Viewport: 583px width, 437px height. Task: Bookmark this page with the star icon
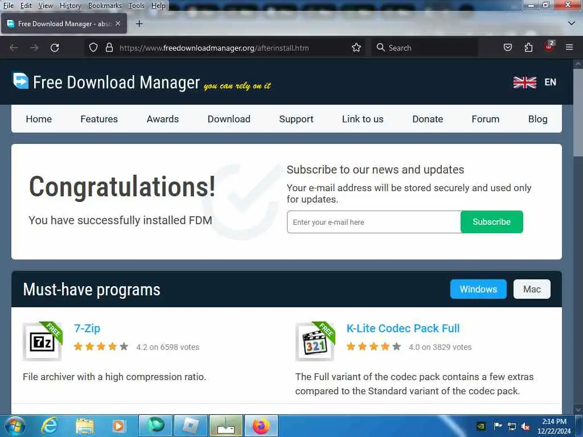click(x=356, y=48)
